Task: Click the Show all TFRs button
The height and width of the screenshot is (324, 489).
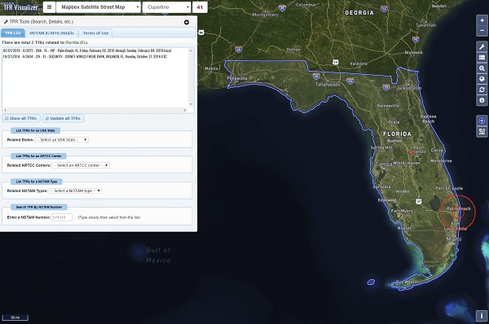Action: (x=21, y=118)
